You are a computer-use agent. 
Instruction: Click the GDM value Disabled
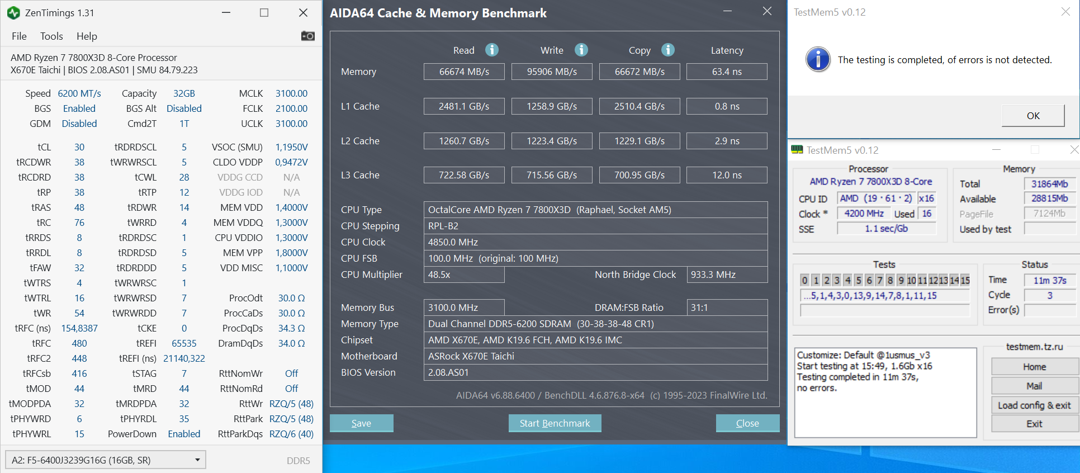click(79, 124)
